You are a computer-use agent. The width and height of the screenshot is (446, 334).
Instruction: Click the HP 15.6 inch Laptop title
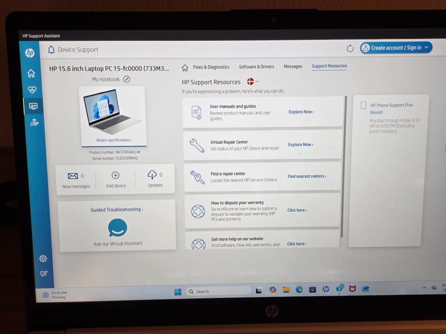(109, 69)
